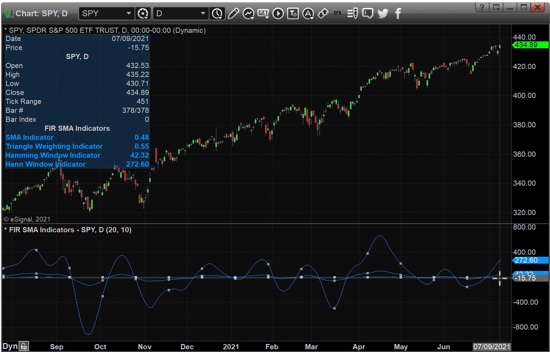Click the 07/09/2021 date label on axis
Screen dimensions: 550x352
point(492,346)
